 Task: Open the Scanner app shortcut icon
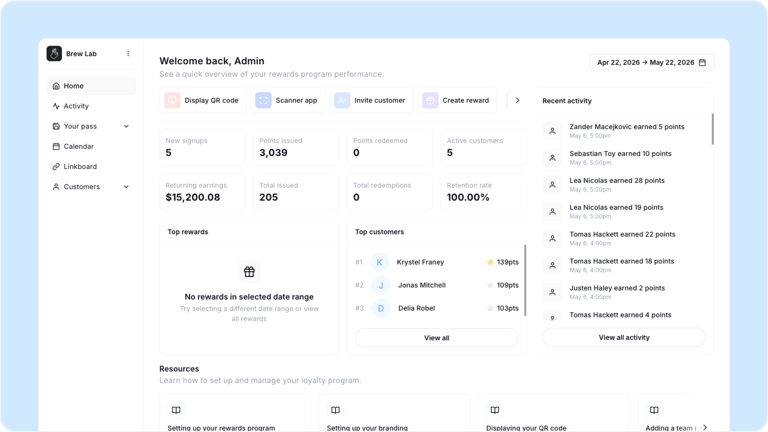[263, 100]
